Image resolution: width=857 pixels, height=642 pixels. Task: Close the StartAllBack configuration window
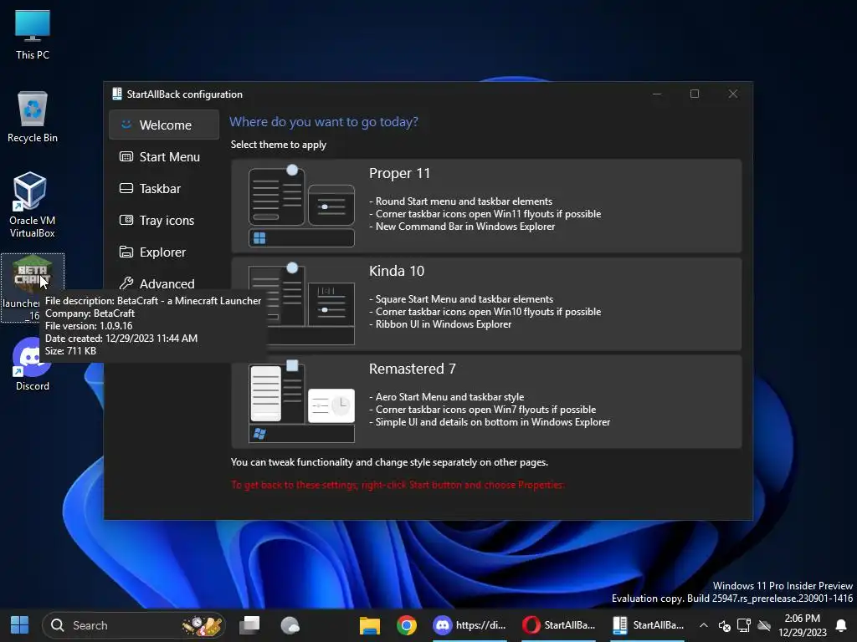(733, 94)
